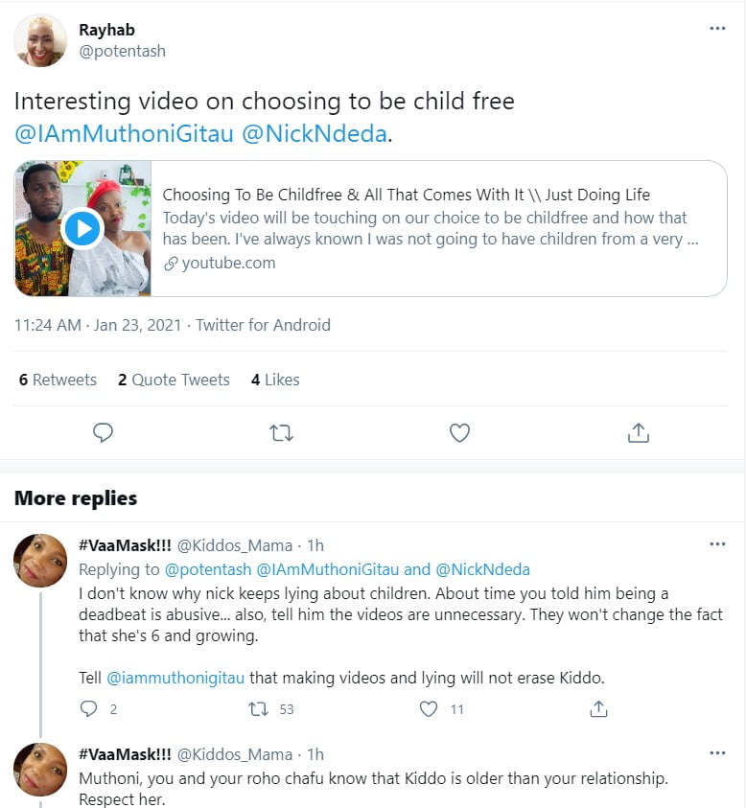The image size is (746, 808).
Task: Click the @iammuthonigitau mention in reply
Action: 176,678
